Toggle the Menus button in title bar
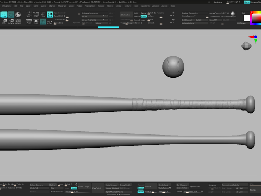The height and width of the screenshot is (196, 261). tap(247, 2)
